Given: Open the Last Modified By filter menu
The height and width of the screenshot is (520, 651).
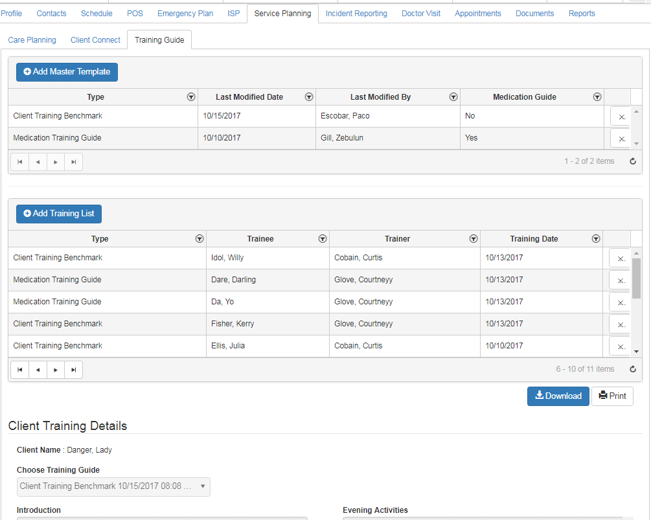Looking at the screenshot, I should click(x=453, y=96).
